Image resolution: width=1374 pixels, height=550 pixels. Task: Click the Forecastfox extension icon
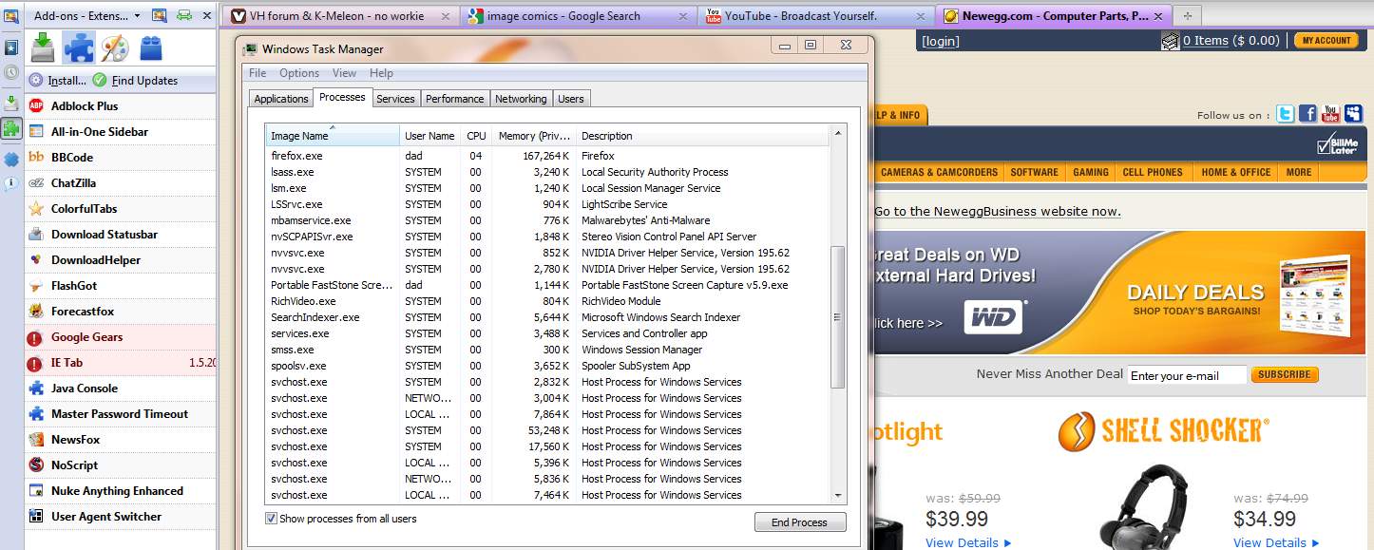(x=36, y=311)
